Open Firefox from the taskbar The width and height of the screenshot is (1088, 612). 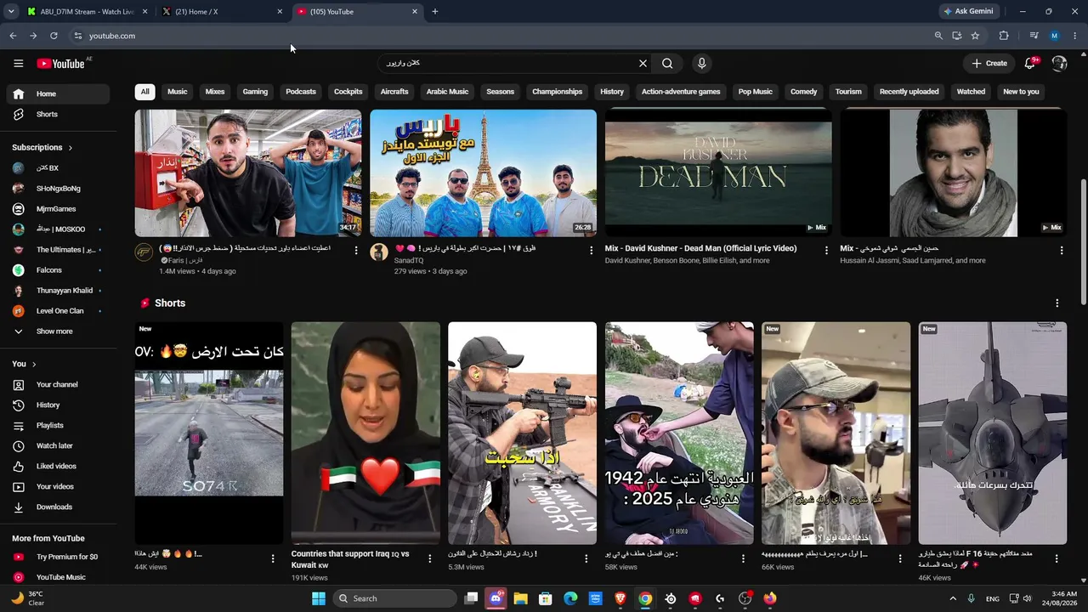click(x=770, y=598)
